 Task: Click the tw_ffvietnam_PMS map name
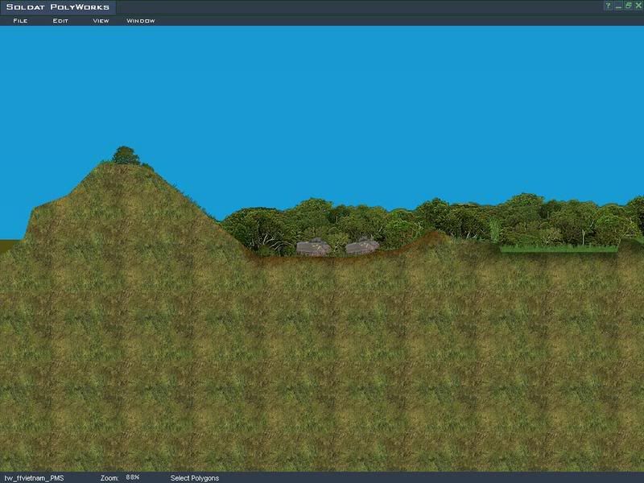[x=34, y=478]
